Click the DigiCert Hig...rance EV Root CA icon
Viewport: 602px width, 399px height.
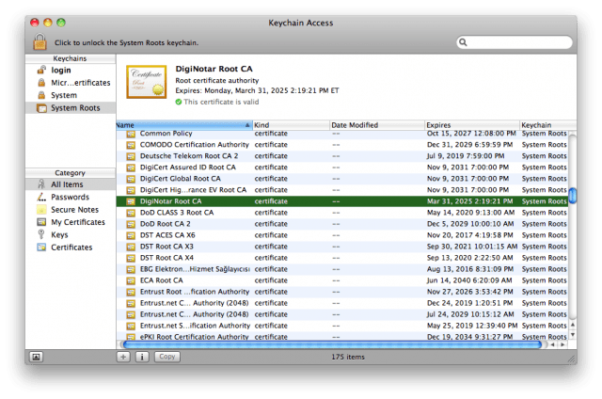131,190
